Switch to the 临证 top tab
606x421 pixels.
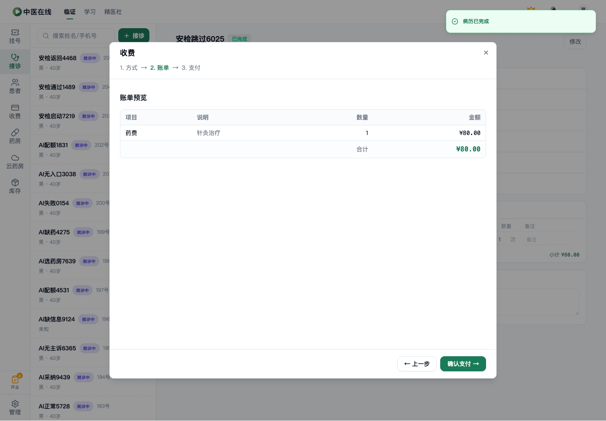coord(70,12)
